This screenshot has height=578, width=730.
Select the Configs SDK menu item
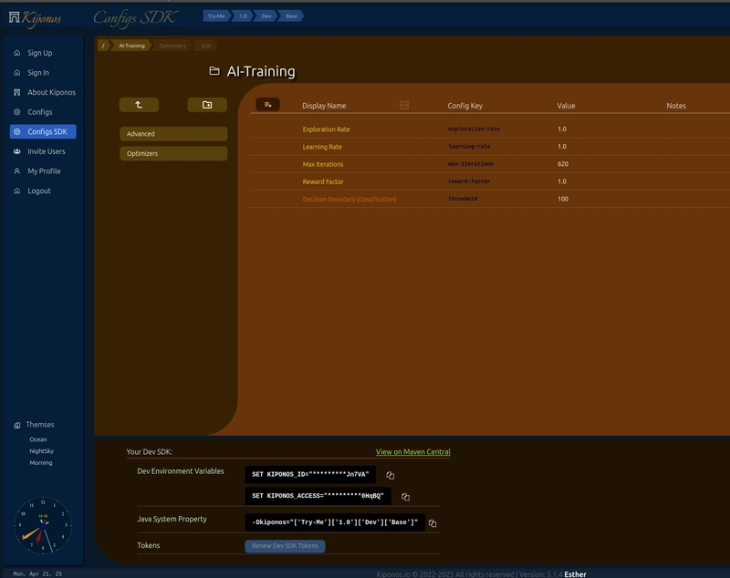tap(43, 131)
